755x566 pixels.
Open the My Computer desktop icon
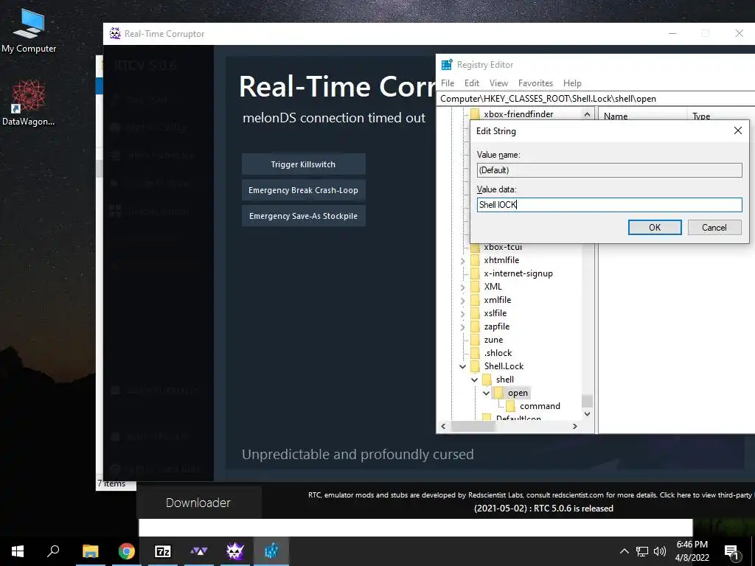(x=29, y=29)
